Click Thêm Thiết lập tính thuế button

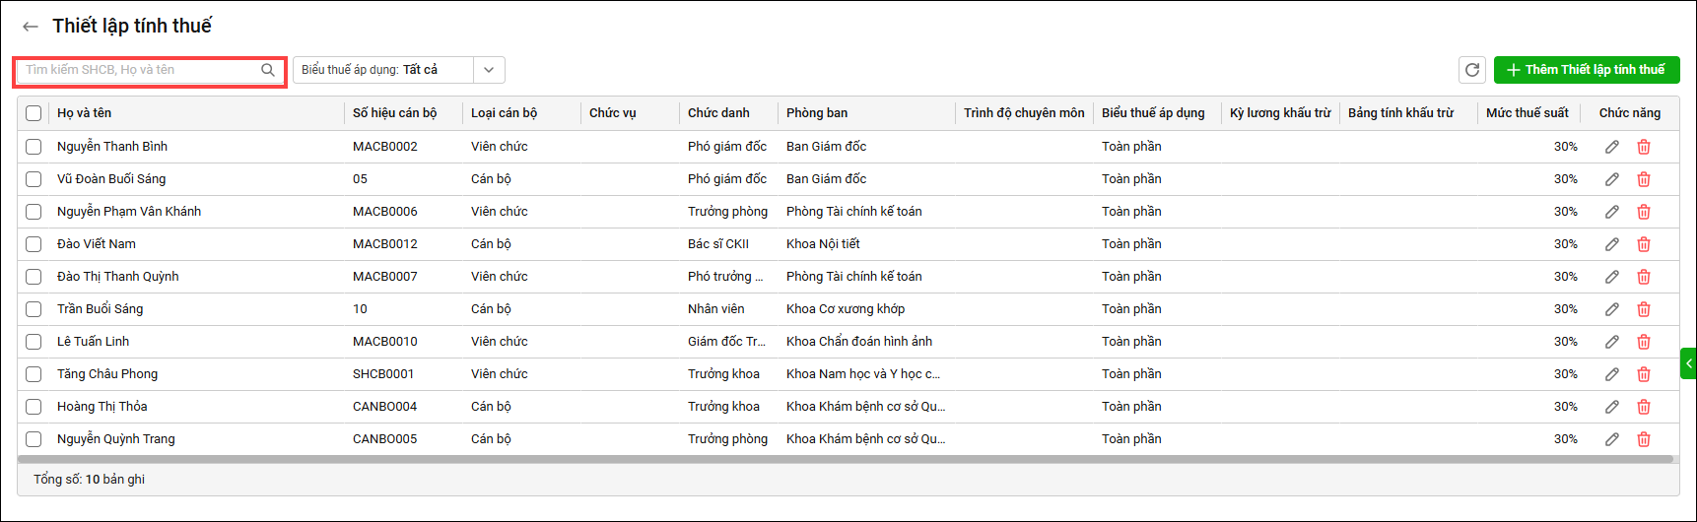tap(1586, 70)
